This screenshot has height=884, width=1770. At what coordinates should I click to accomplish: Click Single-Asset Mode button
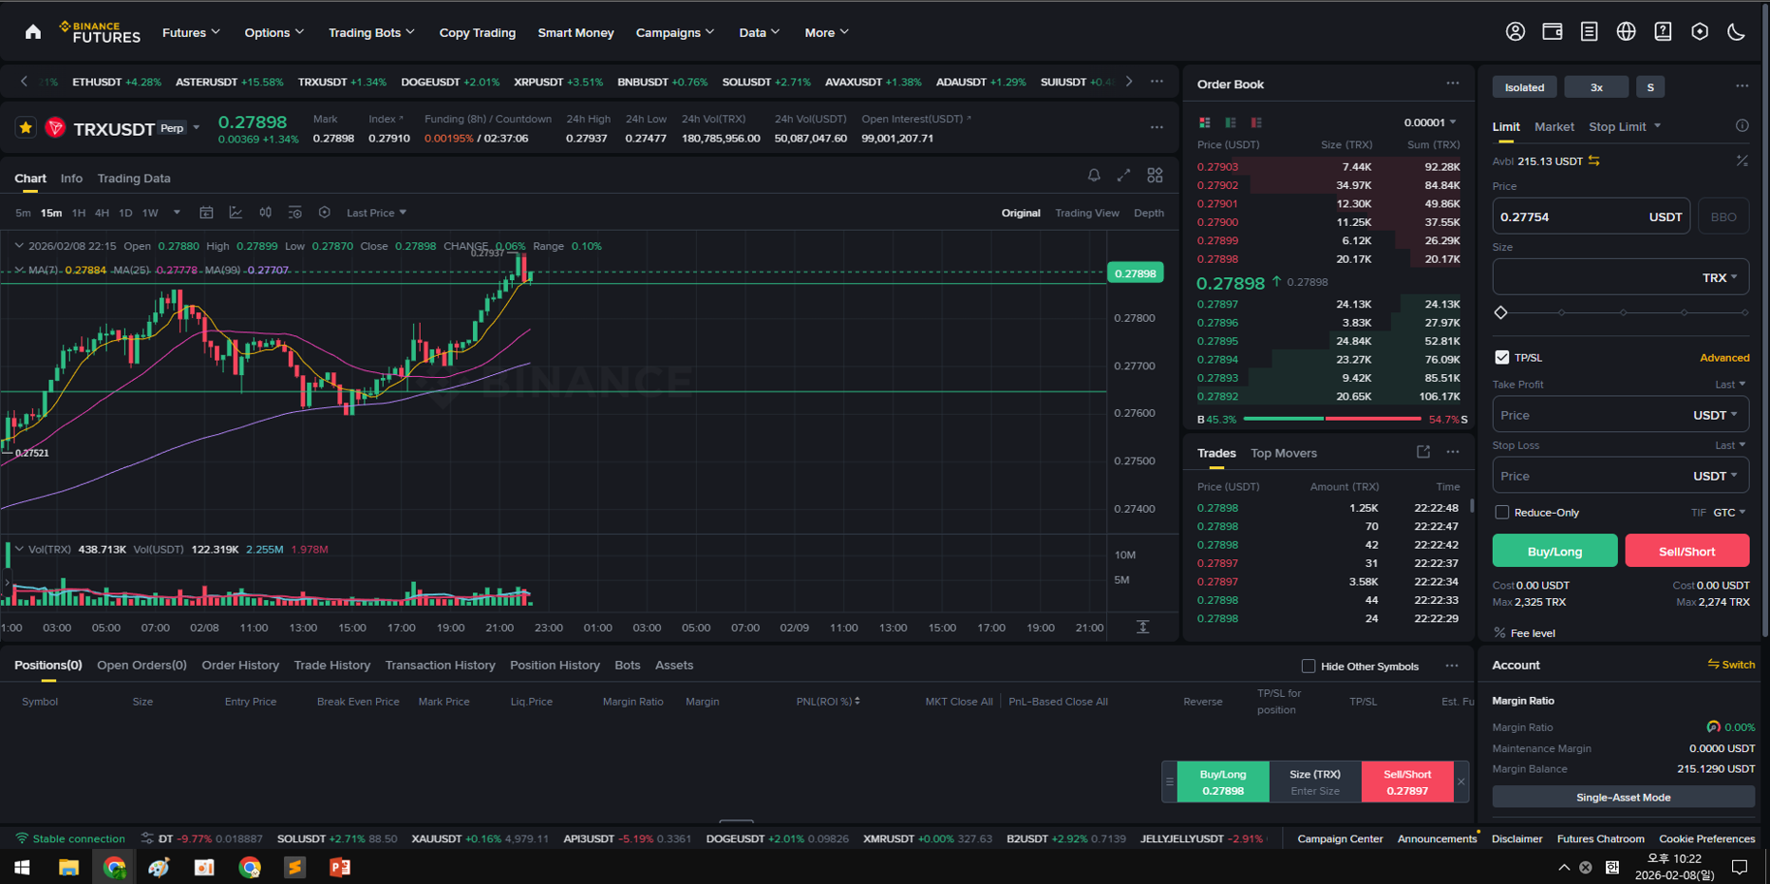1623,798
